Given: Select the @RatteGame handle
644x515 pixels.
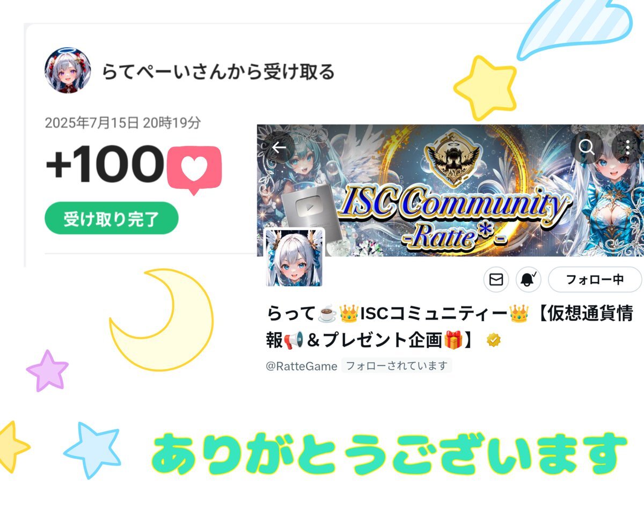Looking at the screenshot, I should (302, 366).
